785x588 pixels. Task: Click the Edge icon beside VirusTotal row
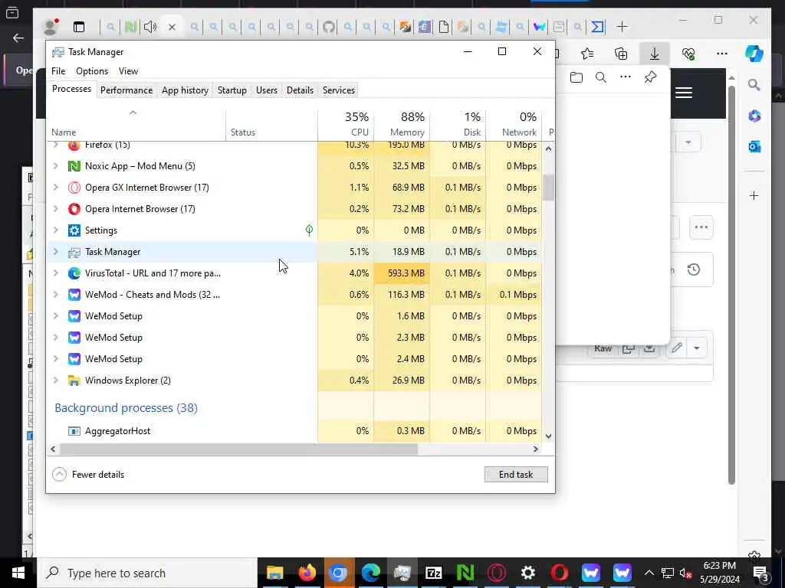[x=74, y=273]
